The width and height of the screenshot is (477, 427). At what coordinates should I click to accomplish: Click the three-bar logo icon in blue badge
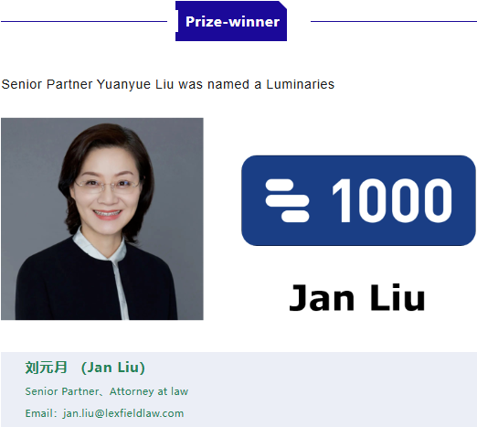(287, 200)
